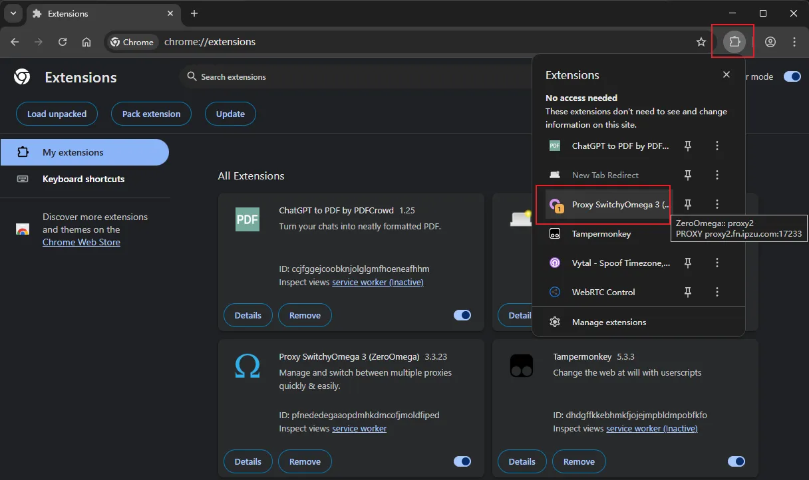Open Details for Tampermonkey

[x=522, y=461]
